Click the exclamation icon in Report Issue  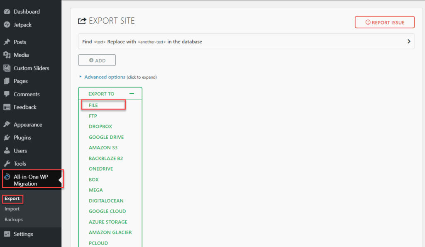pyautogui.click(x=368, y=22)
